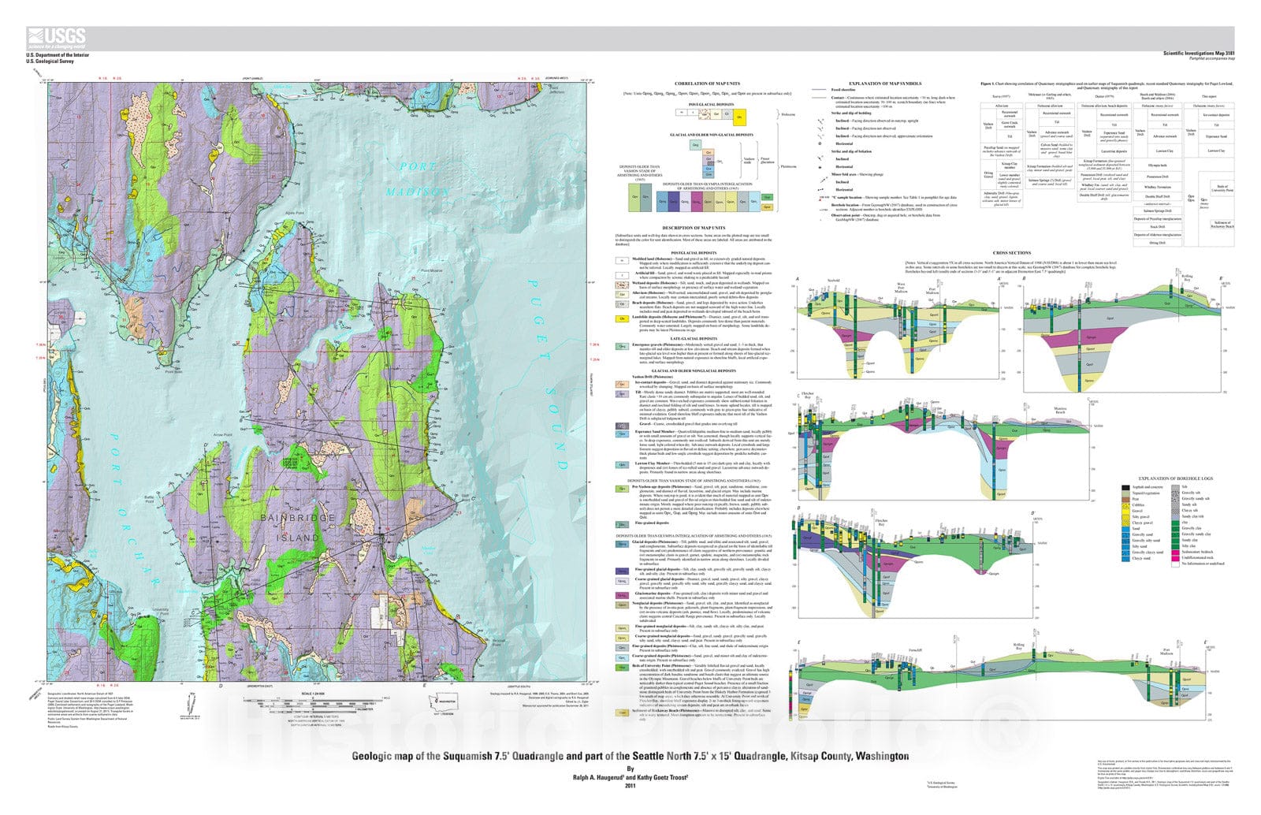
Task: Click the pink Sedimentary bedrock borehole swatch
Action: click(1176, 551)
